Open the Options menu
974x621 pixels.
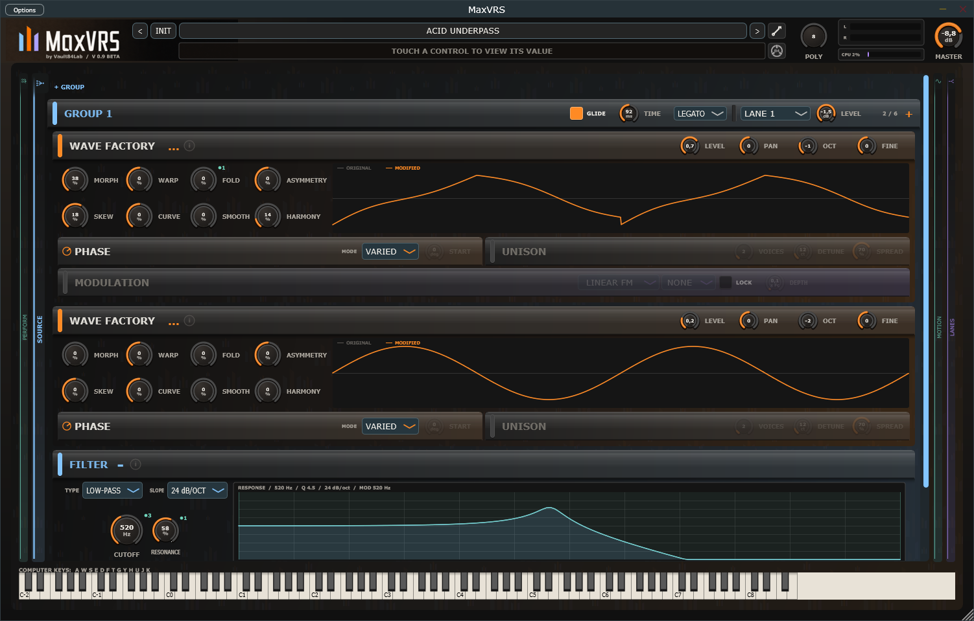point(25,10)
